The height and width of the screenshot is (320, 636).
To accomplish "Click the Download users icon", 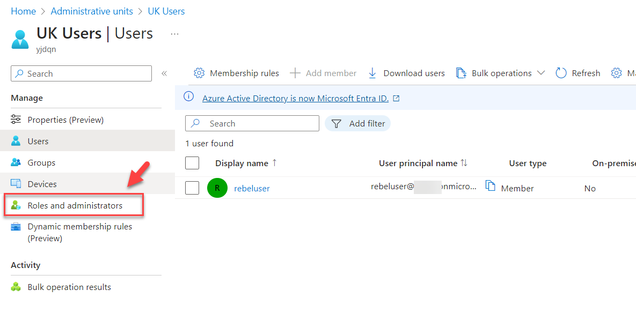I will pos(372,73).
